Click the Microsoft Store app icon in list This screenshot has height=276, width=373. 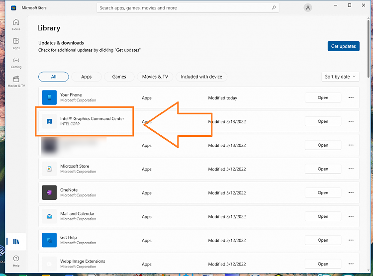[x=49, y=169]
